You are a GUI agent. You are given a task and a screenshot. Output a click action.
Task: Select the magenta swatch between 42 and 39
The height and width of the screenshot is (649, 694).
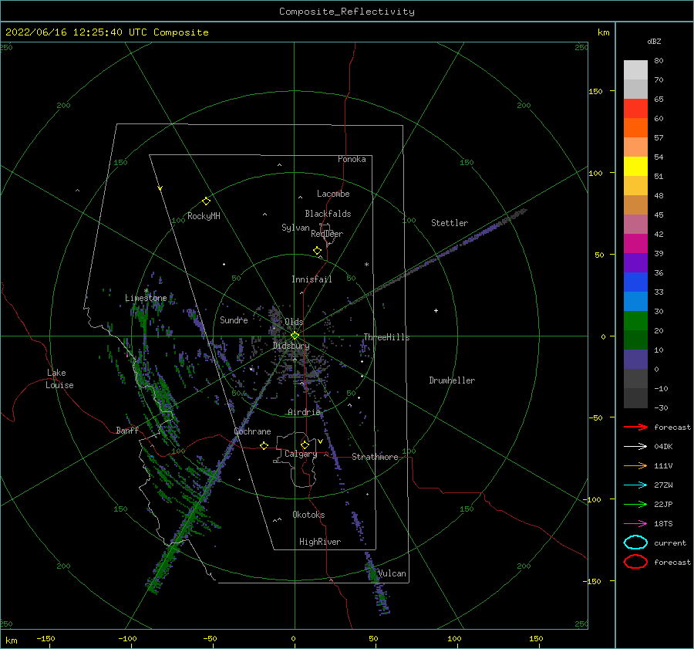635,243
